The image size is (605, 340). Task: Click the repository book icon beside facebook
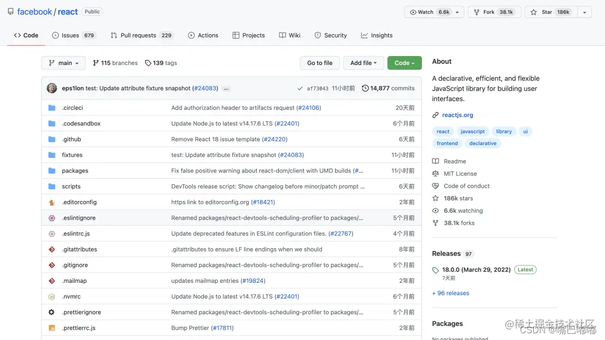pyautogui.click(x=11, y=12)
